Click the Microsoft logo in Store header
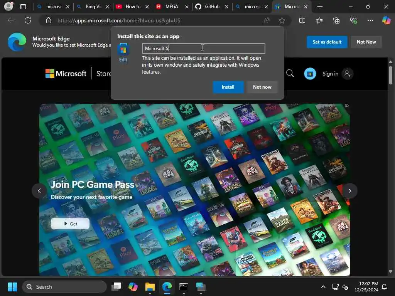 click(x=66, y=74)
